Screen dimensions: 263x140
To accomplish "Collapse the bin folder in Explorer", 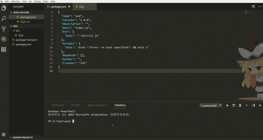I will (x=18, y=31).
